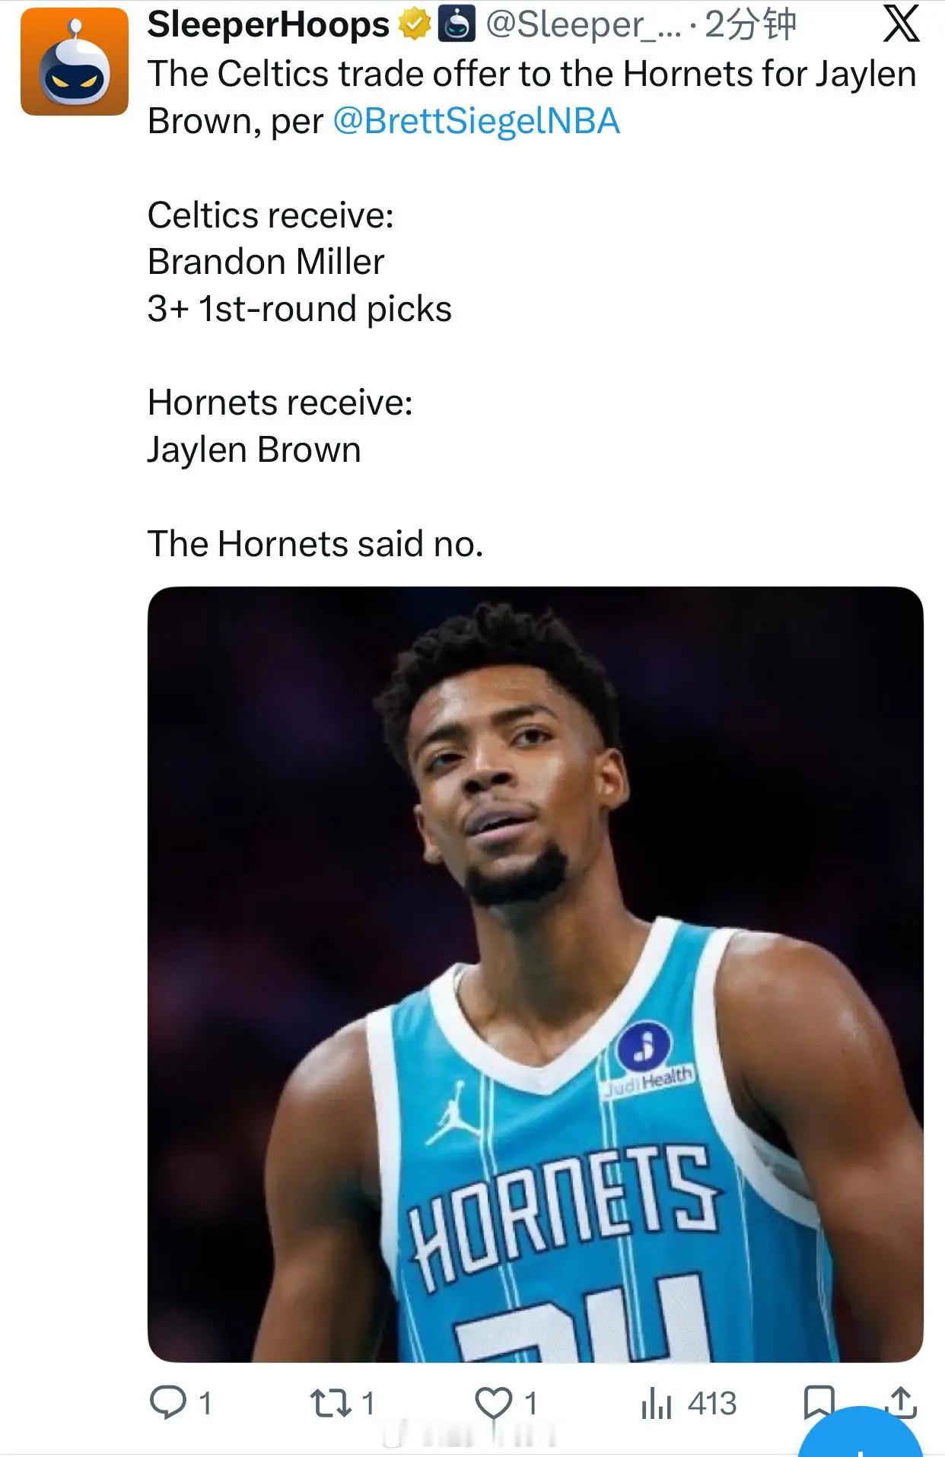Viewport: 945px width, 1457px height.
Task: Click the reply count number
Action: tap(205, 1403)
